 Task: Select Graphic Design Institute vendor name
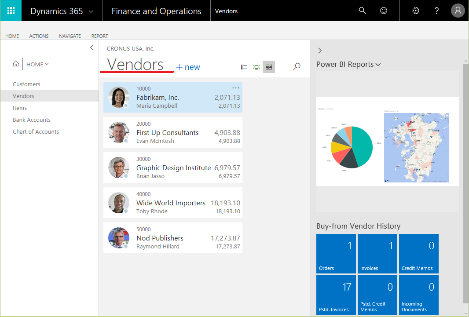pyautogui.click(x=173, y=168)
